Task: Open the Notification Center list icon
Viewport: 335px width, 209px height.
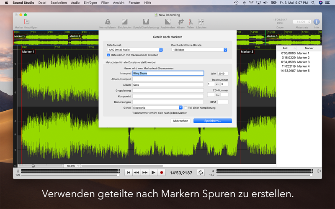Action: point(327,3)
